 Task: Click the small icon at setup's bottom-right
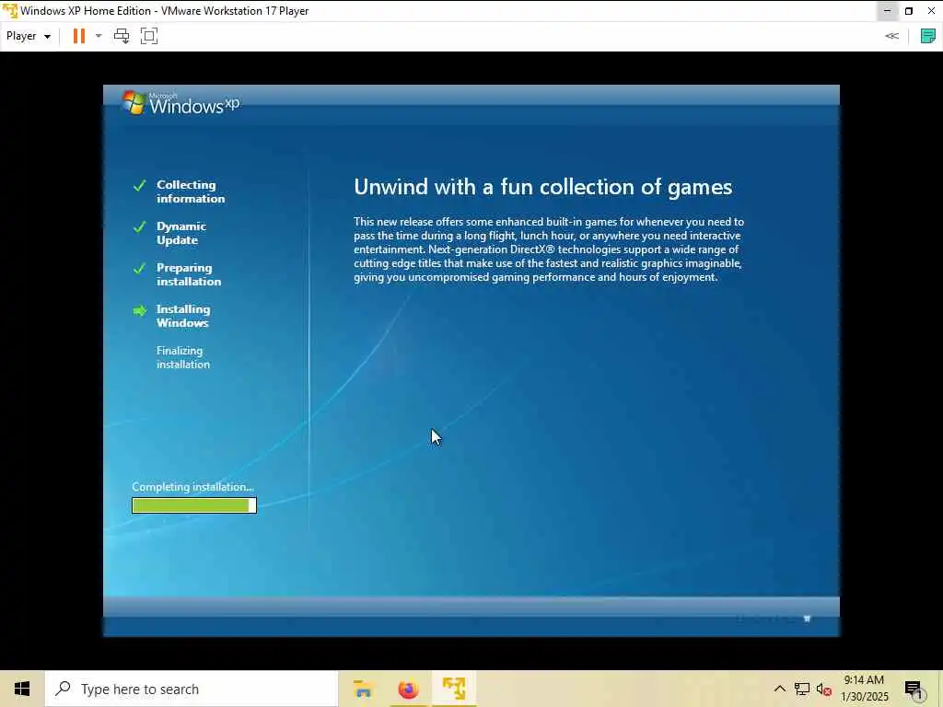pyautogui.click(x=807, y=619)
